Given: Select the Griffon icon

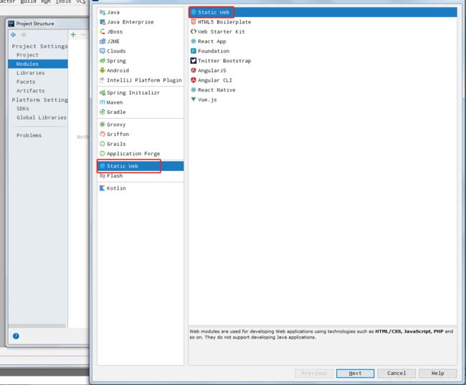Looking at the screenshot, I should (103, 134).
